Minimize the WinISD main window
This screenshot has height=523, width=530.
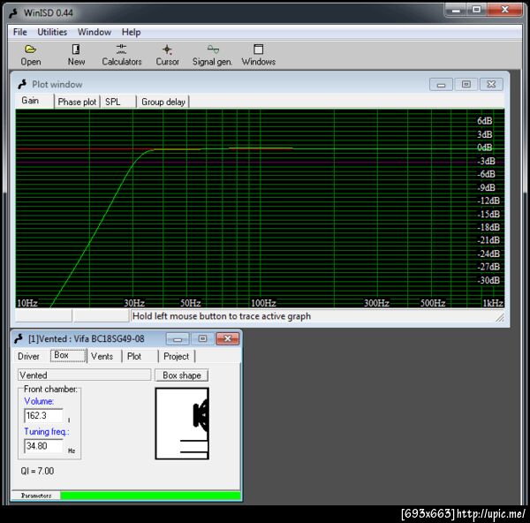tap(456, 10)
